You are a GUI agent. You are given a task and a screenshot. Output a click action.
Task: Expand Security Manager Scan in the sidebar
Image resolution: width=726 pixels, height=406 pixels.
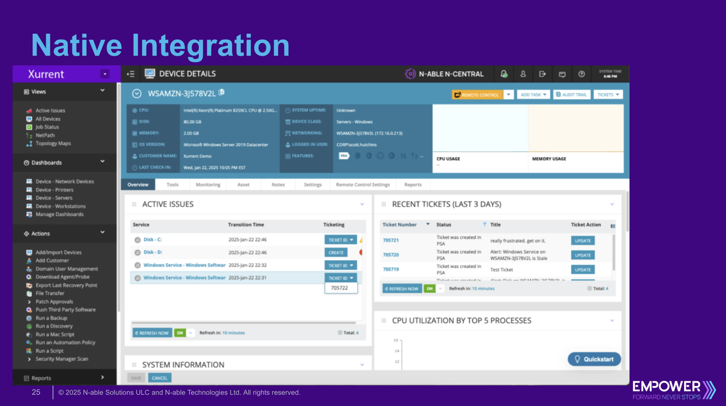click(29, 359)
